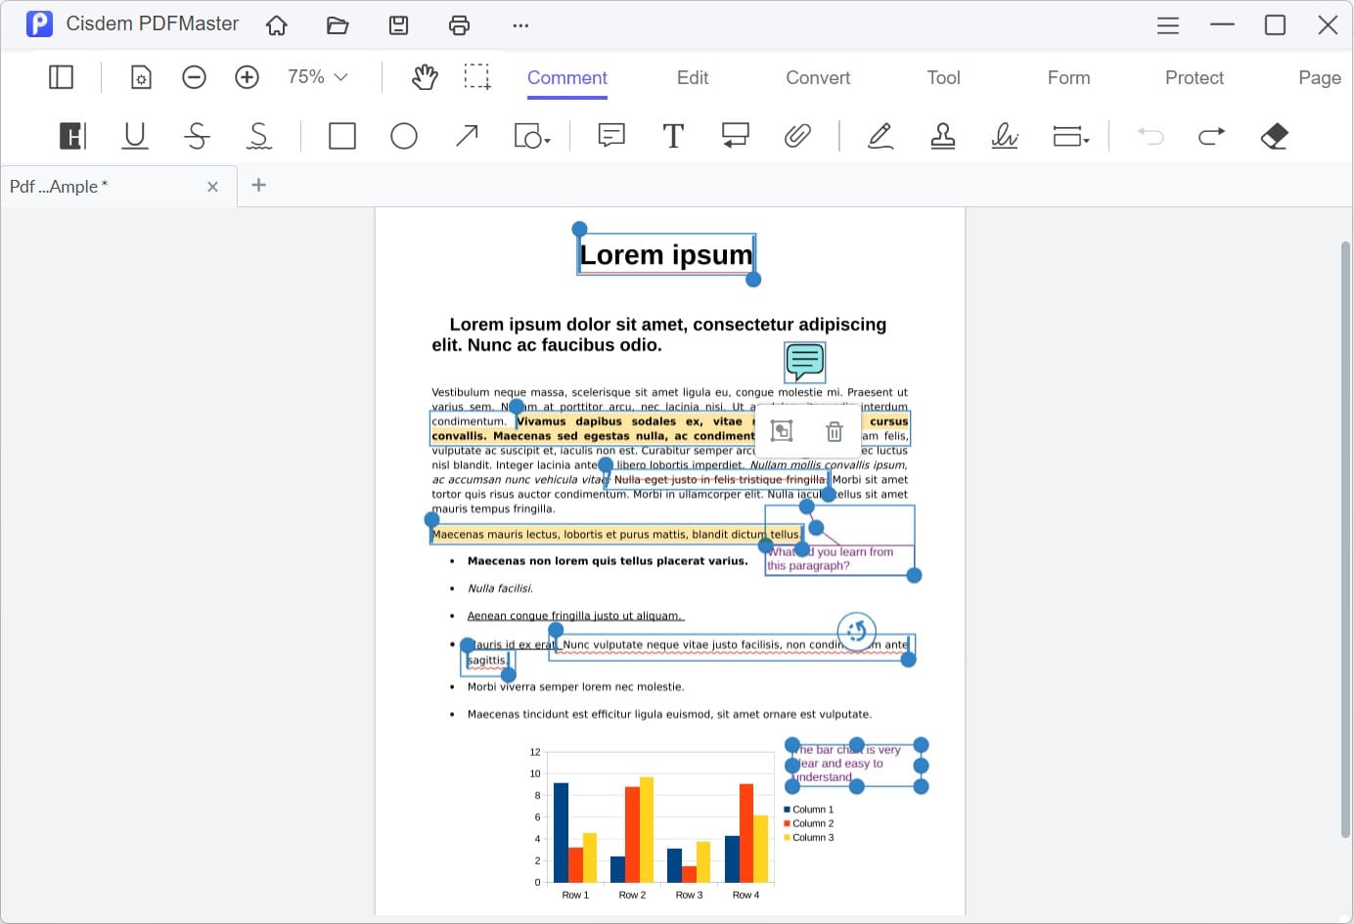Screen dimensions: 1354x924
Task: Expand the shapes dropdown arrow
Action: pos(547,142)
